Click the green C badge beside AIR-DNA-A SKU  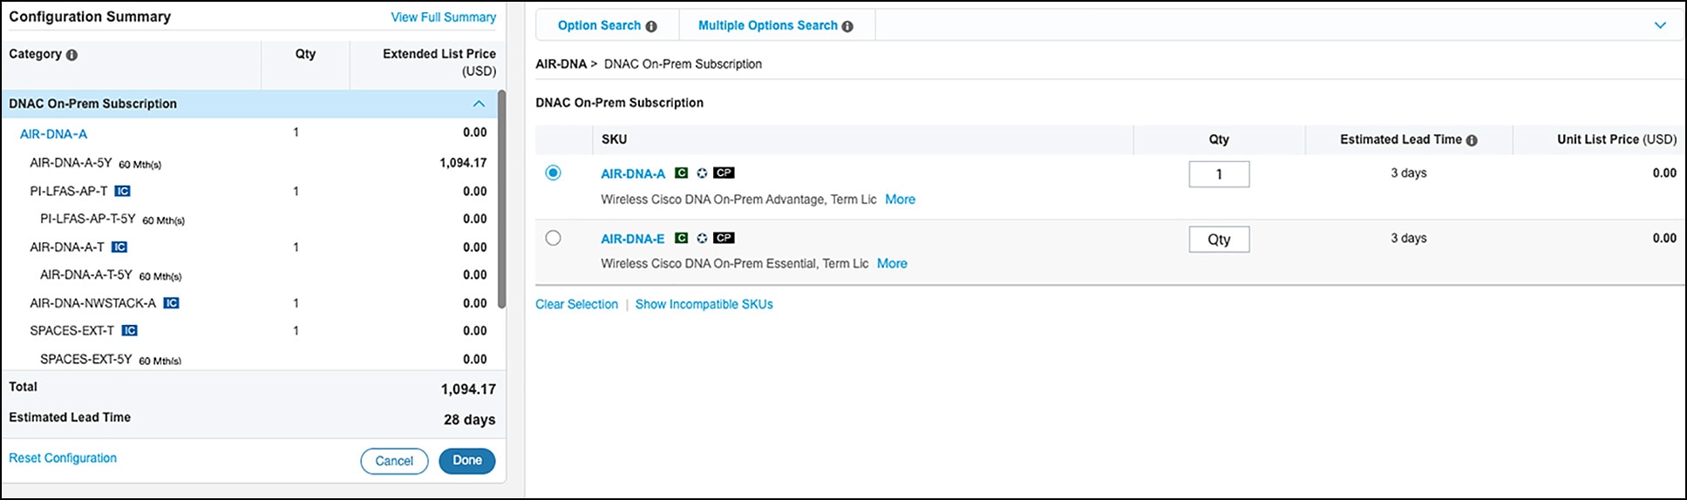(682, 173)
